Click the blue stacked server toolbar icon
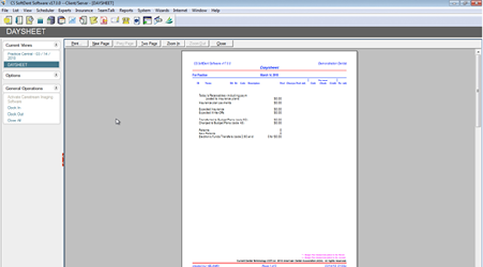This screenshot has width=483, height=267. coord(51,20)
